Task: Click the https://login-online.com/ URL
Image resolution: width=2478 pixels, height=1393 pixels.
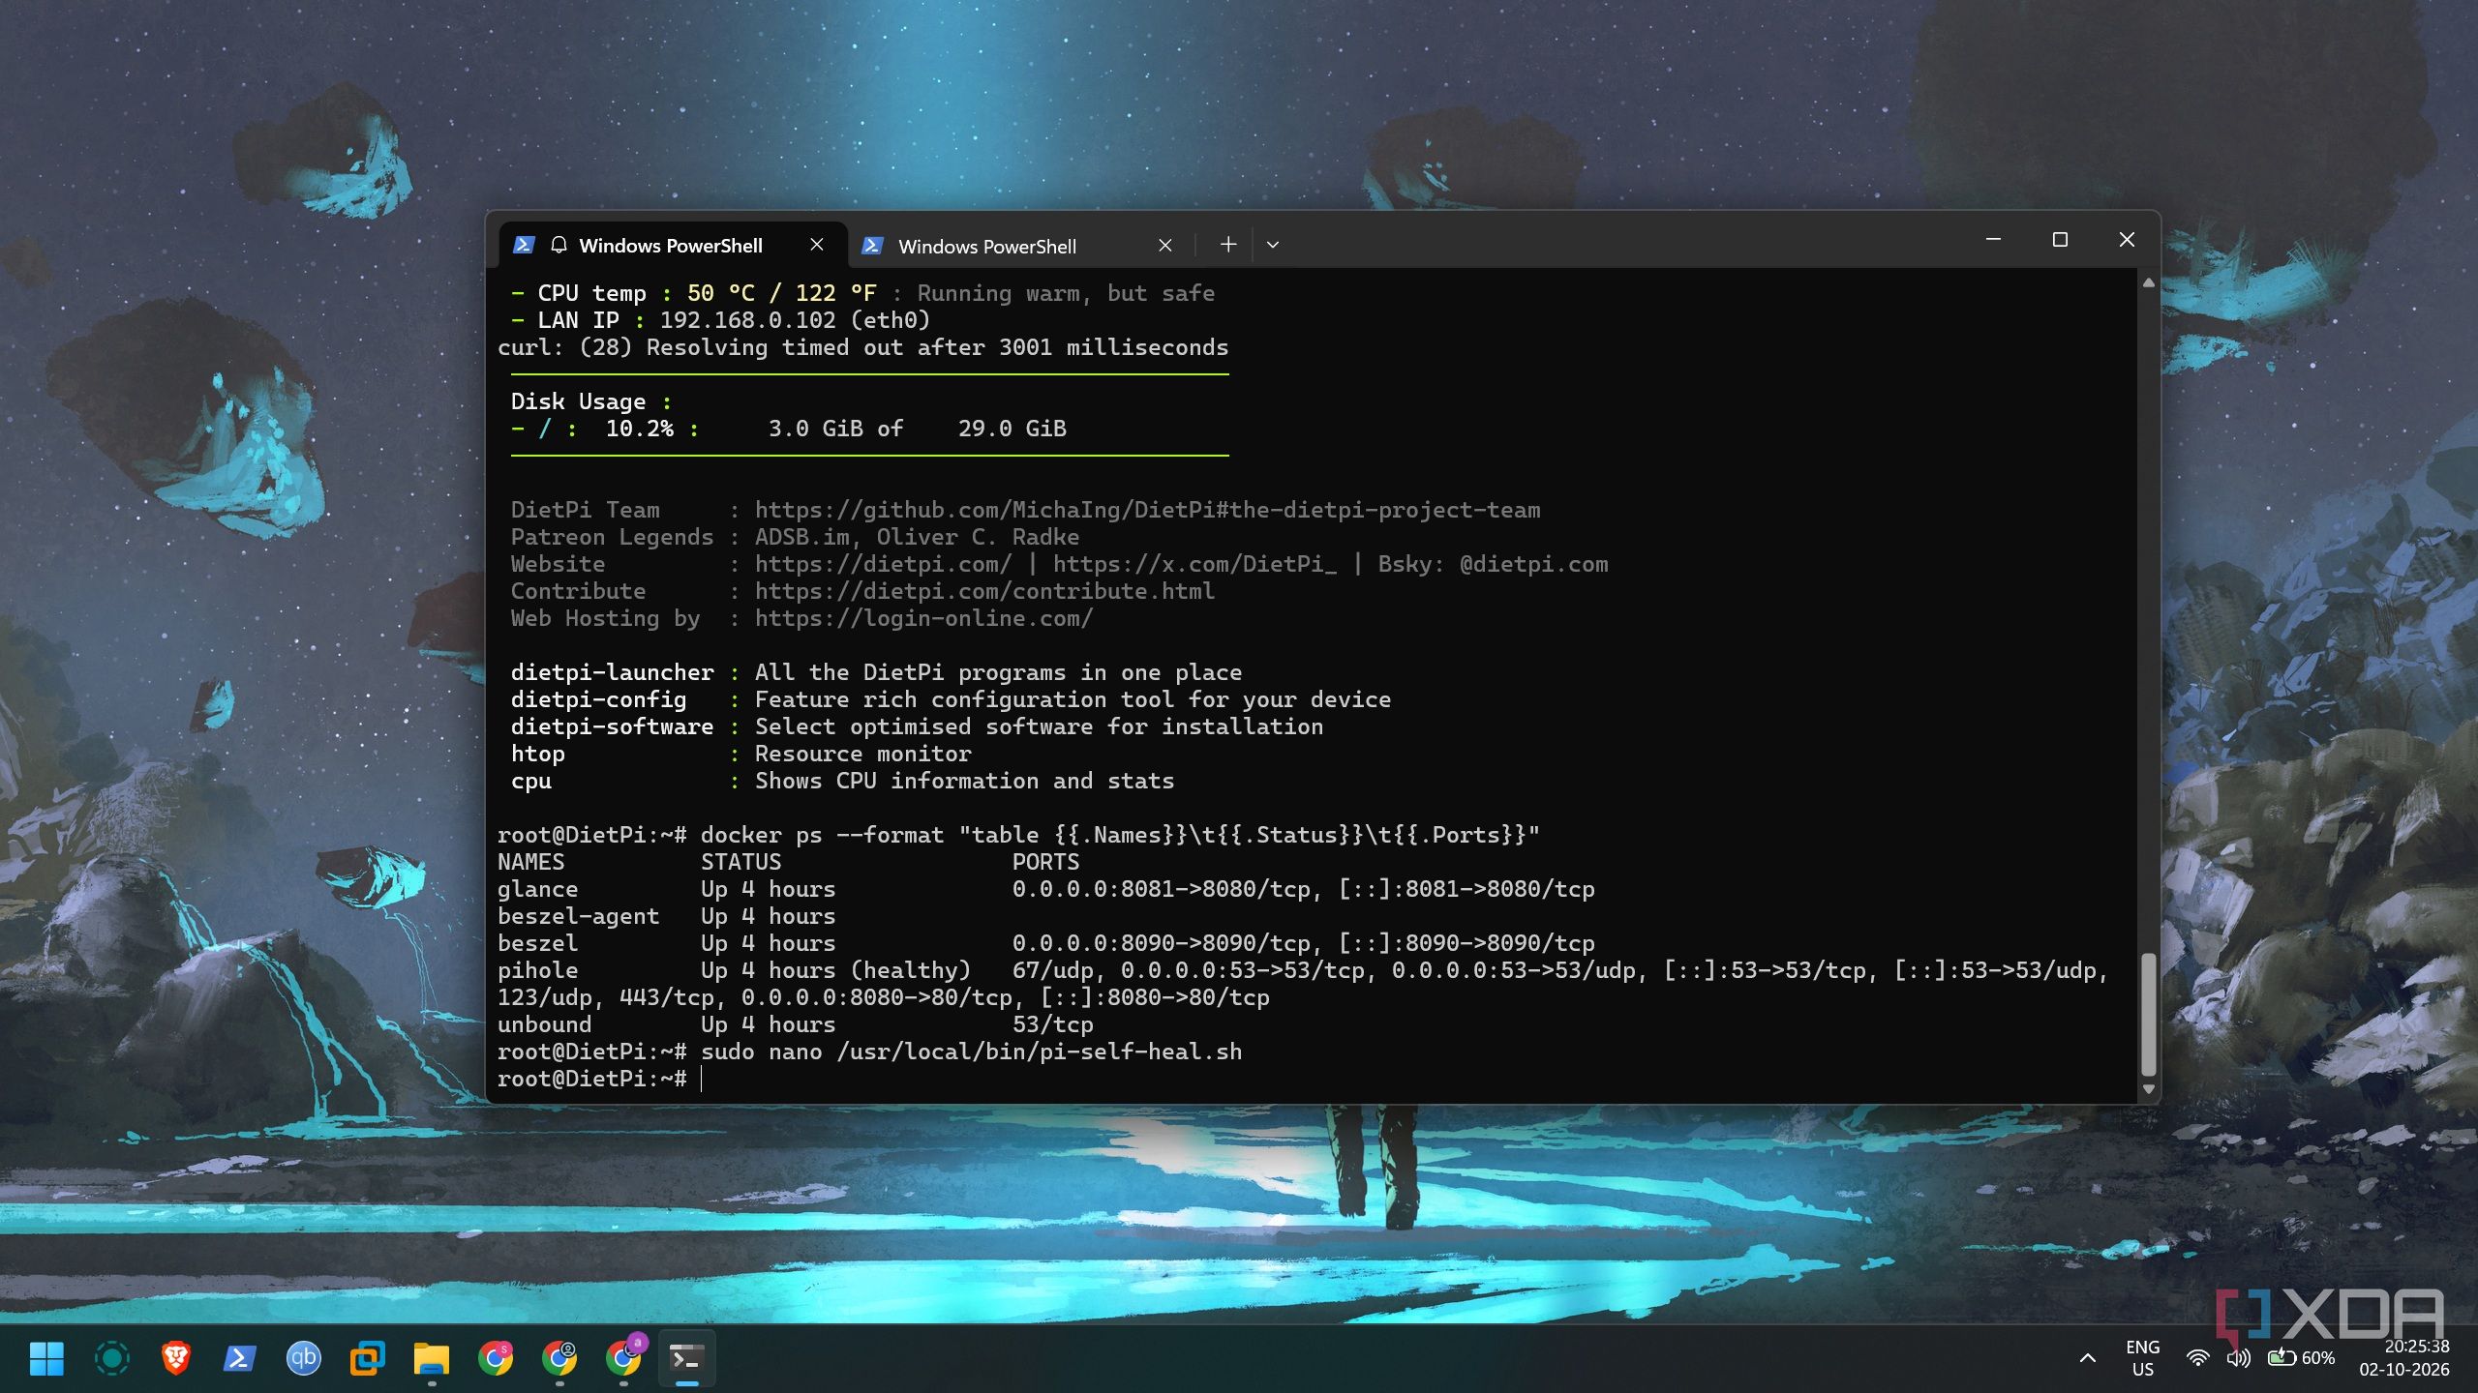Action: point(923,618)
